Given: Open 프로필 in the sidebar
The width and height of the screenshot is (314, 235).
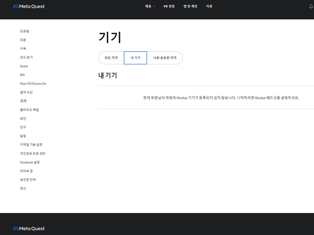Looking at the screenshot, I should (24, 31).
